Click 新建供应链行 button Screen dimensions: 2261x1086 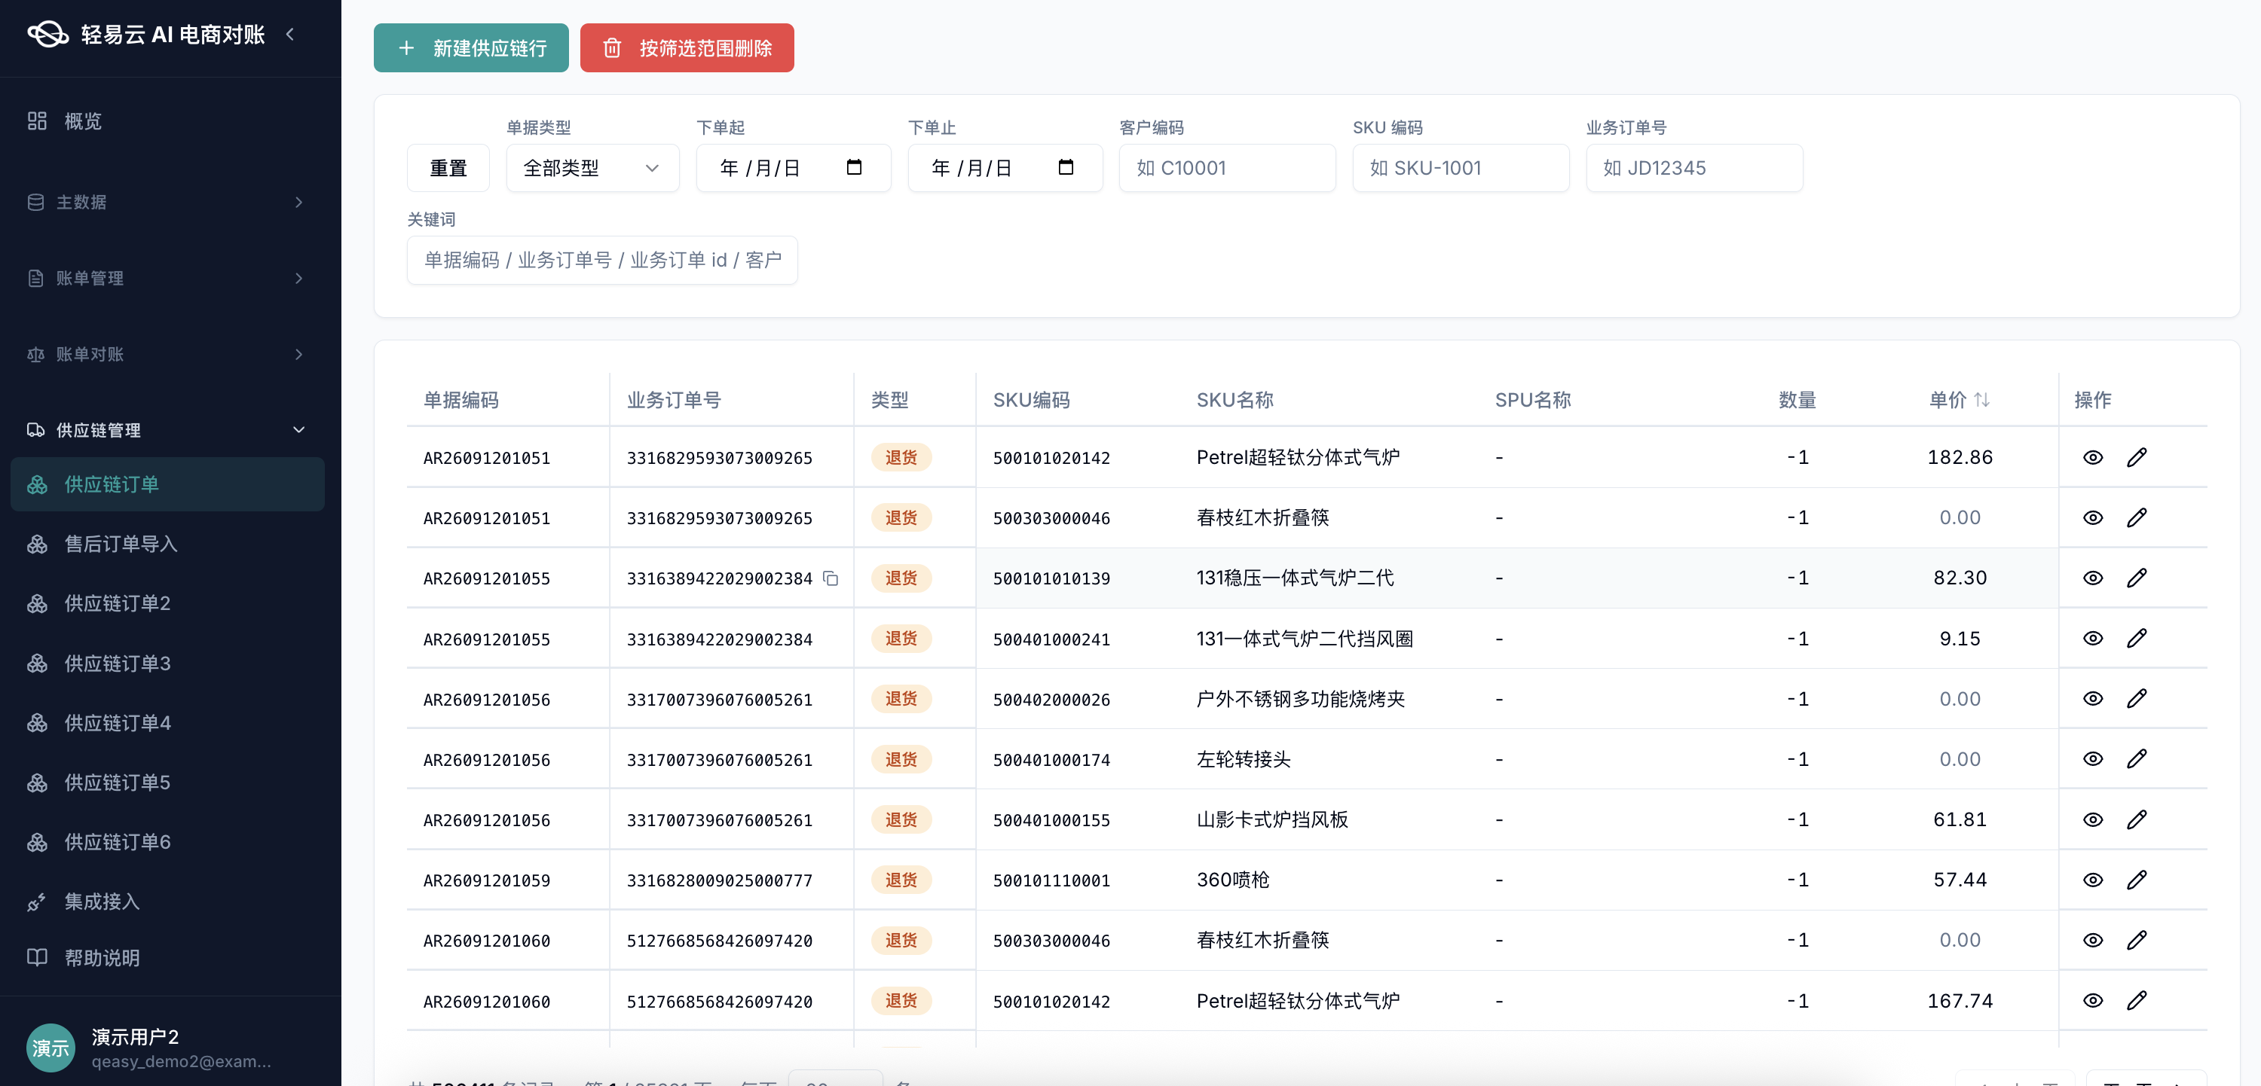tap(471, 48)
